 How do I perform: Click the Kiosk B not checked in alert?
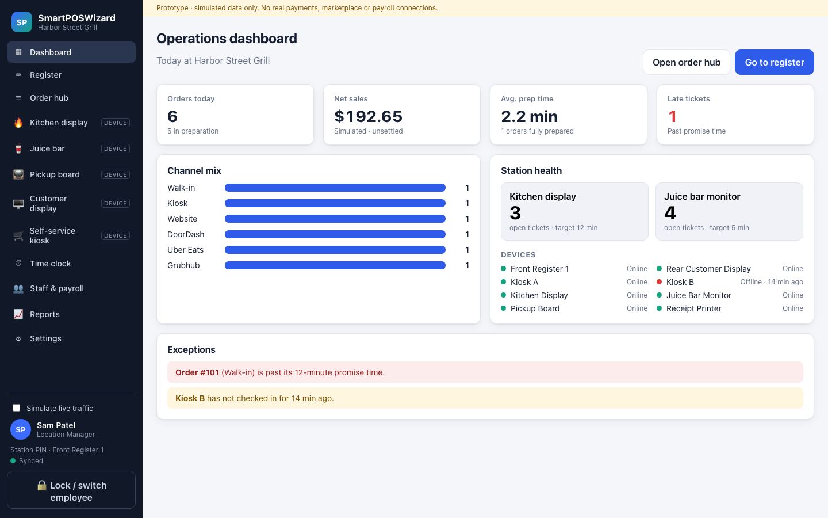coord(485,398)
